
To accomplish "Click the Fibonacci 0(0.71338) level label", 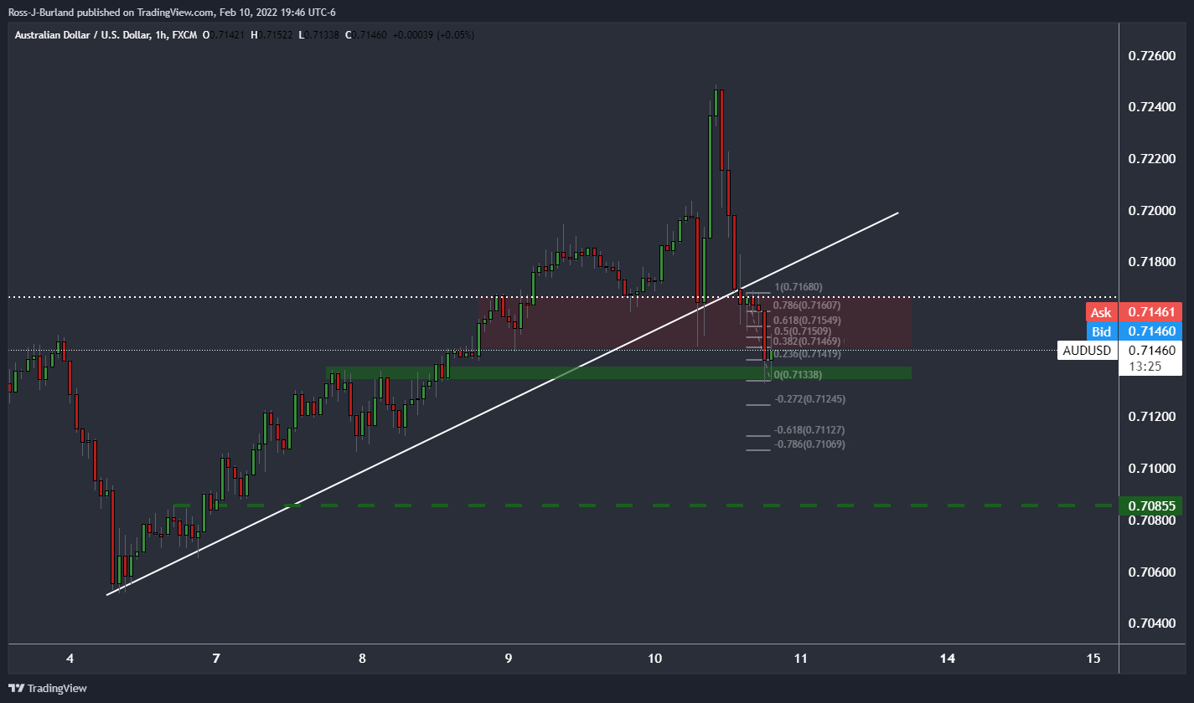I will pos(799,374).
